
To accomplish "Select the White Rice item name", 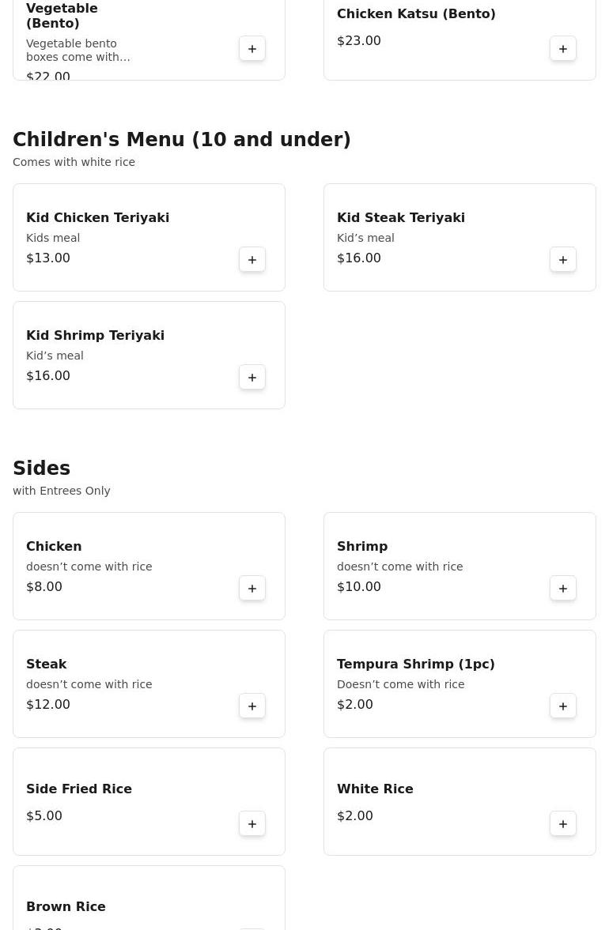I will (x=375, y=789).
